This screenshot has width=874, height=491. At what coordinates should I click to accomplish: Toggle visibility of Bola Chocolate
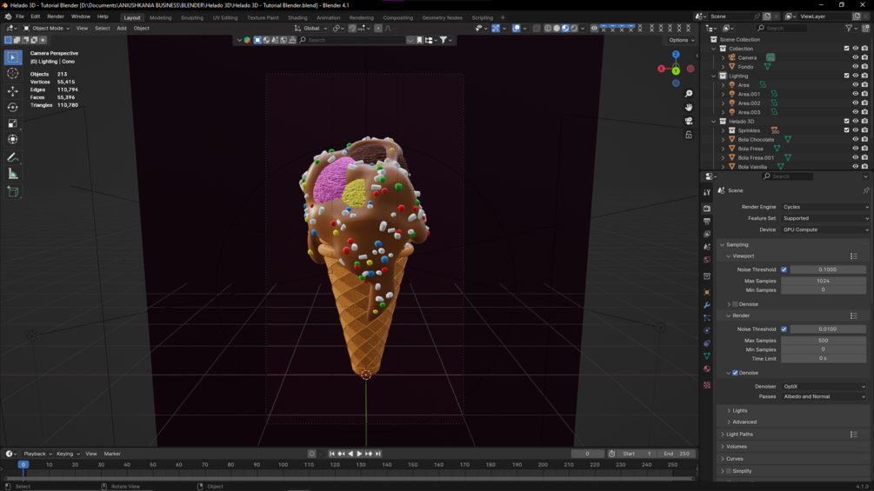point(855,139)
